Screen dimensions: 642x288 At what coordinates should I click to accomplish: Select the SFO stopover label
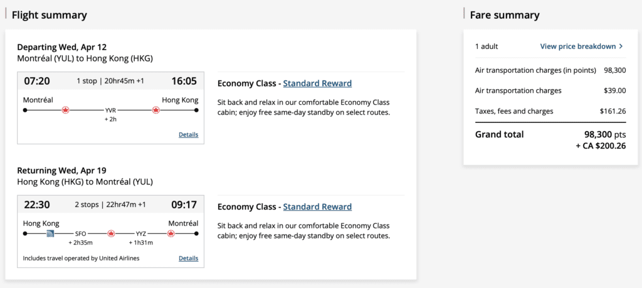(80, 233)
